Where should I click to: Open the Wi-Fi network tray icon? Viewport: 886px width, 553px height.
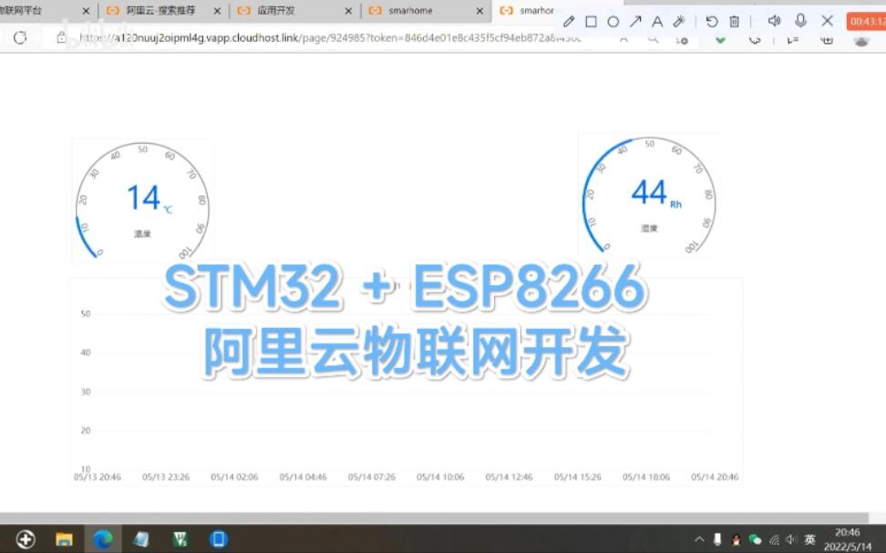(x=774, y=540)
